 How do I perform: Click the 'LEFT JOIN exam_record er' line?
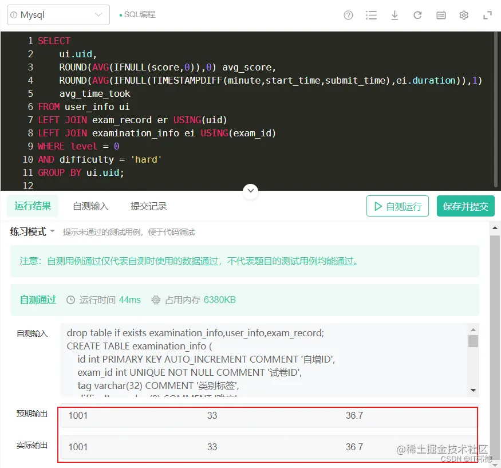point(132,120)
